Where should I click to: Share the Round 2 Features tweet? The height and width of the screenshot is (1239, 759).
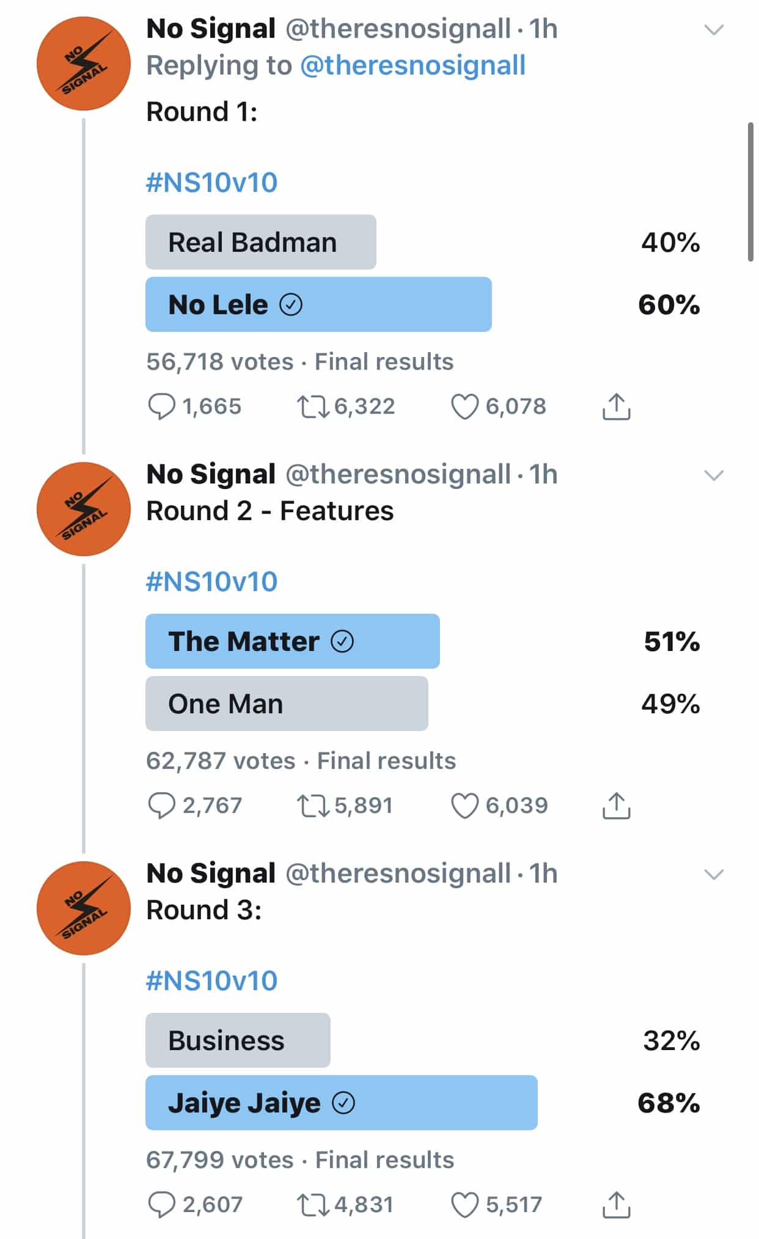[x=616, y=806]
